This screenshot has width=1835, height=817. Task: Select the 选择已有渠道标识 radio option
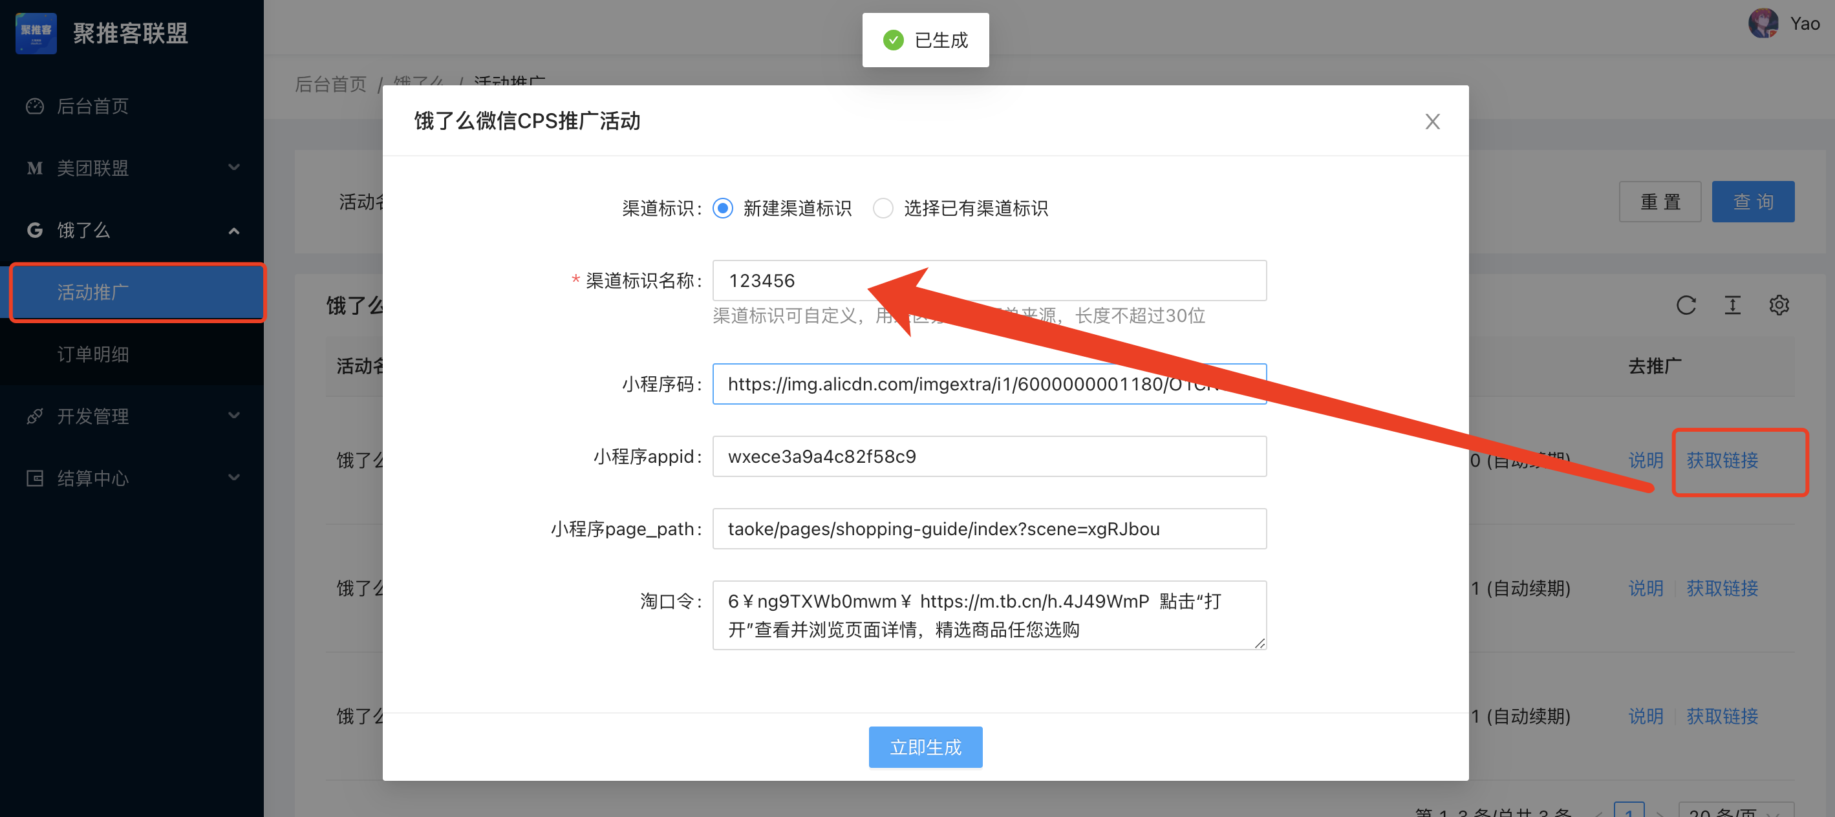[x=883, y=208]
